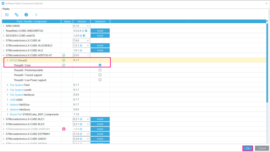Screen dimensions: 270x152
Task: Install SEGGER.I-CUBE-embOS pack
Action: point(100,36)
